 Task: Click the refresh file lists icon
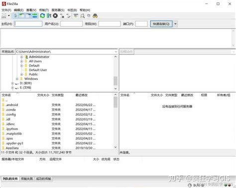42,16
